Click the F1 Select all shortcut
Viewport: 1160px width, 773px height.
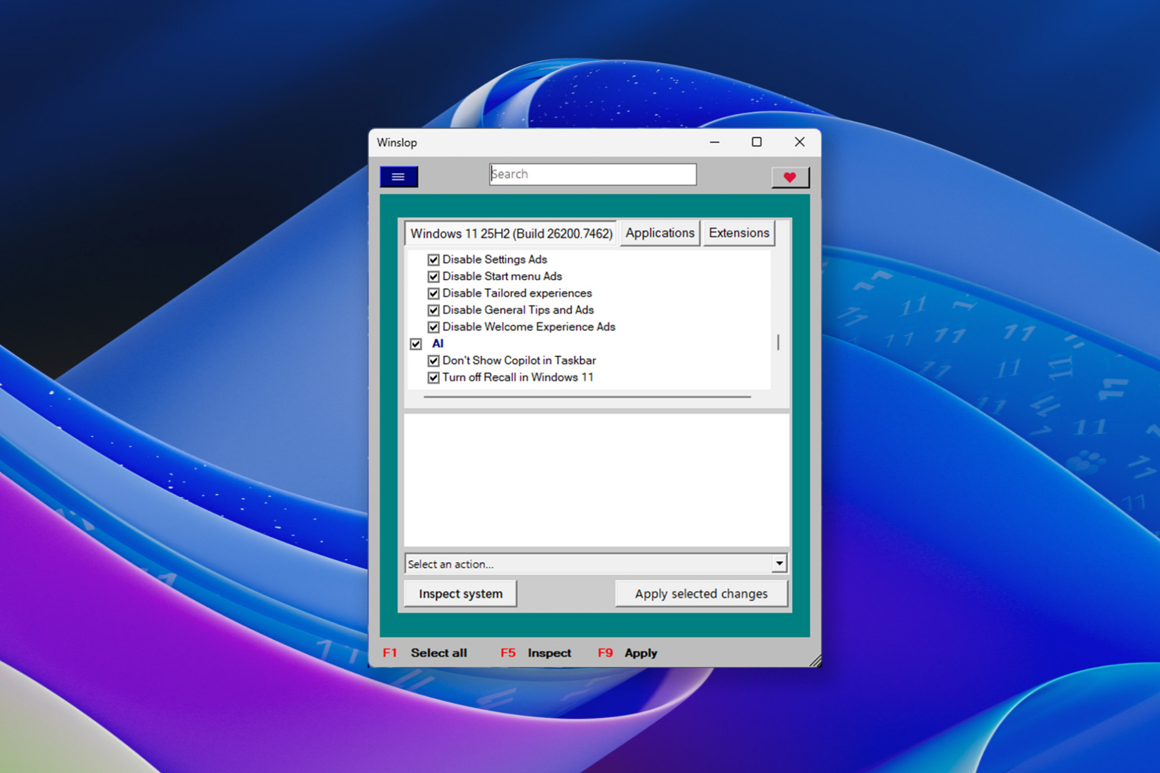pos(426,652)
